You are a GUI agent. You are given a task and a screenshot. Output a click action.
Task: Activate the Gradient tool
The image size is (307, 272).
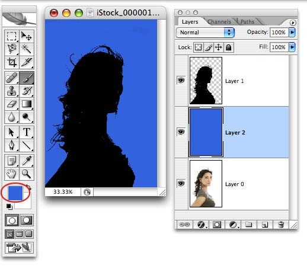[27, 104]
